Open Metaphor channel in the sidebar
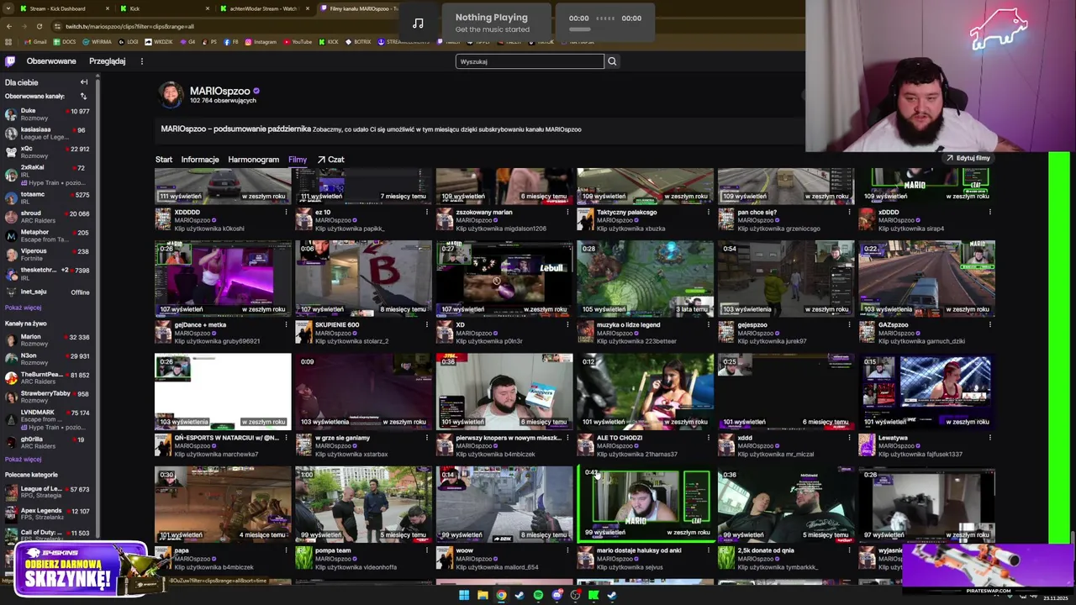Viewport: 1076px width, 605px height. 50,235
